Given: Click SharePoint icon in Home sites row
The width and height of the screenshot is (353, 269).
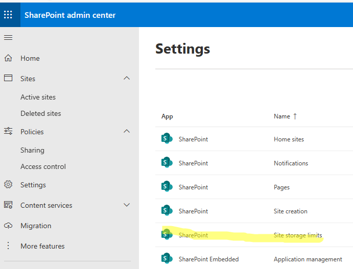Looking at the screenshot, I should (167, 138).
